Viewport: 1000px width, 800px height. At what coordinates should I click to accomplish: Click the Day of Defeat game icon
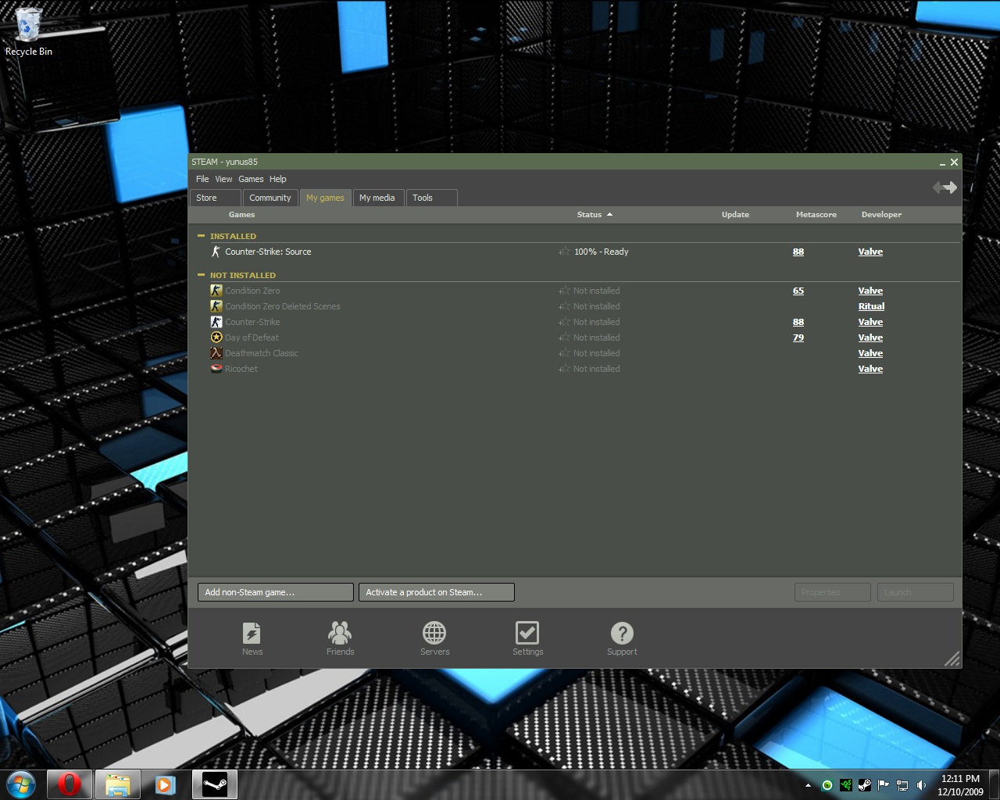point(216,337)
